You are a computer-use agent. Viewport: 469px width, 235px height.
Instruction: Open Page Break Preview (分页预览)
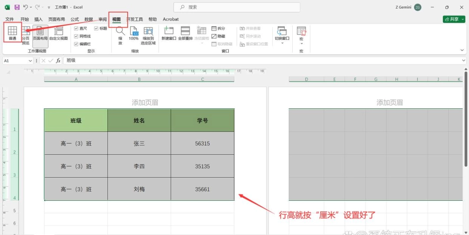(26, 35)
